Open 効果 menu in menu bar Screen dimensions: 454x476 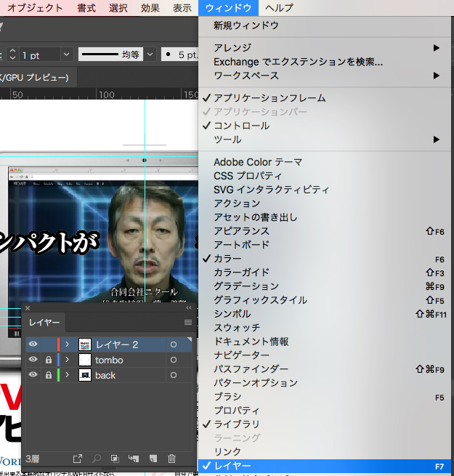click(x=150, y=8)
